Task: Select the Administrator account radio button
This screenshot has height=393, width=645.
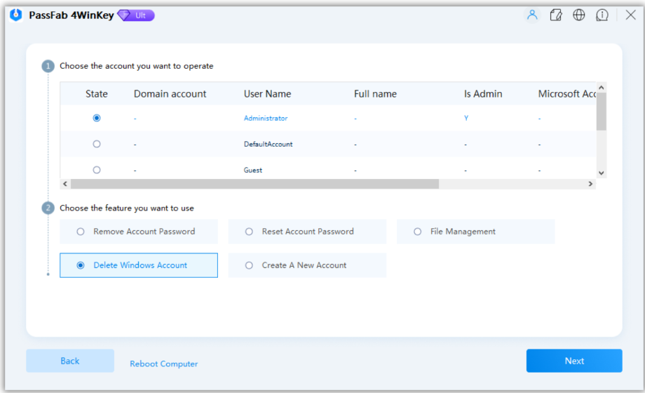Action: (97, 118)
